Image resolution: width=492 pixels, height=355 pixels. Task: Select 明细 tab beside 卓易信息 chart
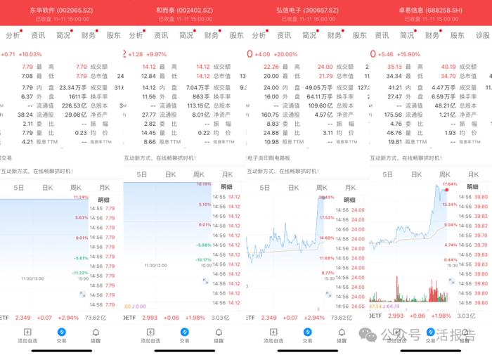472,187
